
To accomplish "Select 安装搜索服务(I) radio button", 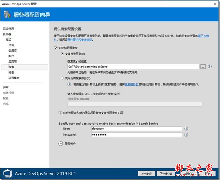I will click(x=62, y=54).
